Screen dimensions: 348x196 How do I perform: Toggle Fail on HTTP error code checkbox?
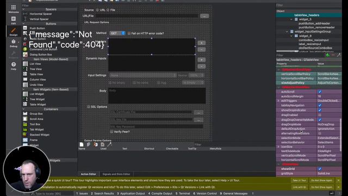point(129,33)
